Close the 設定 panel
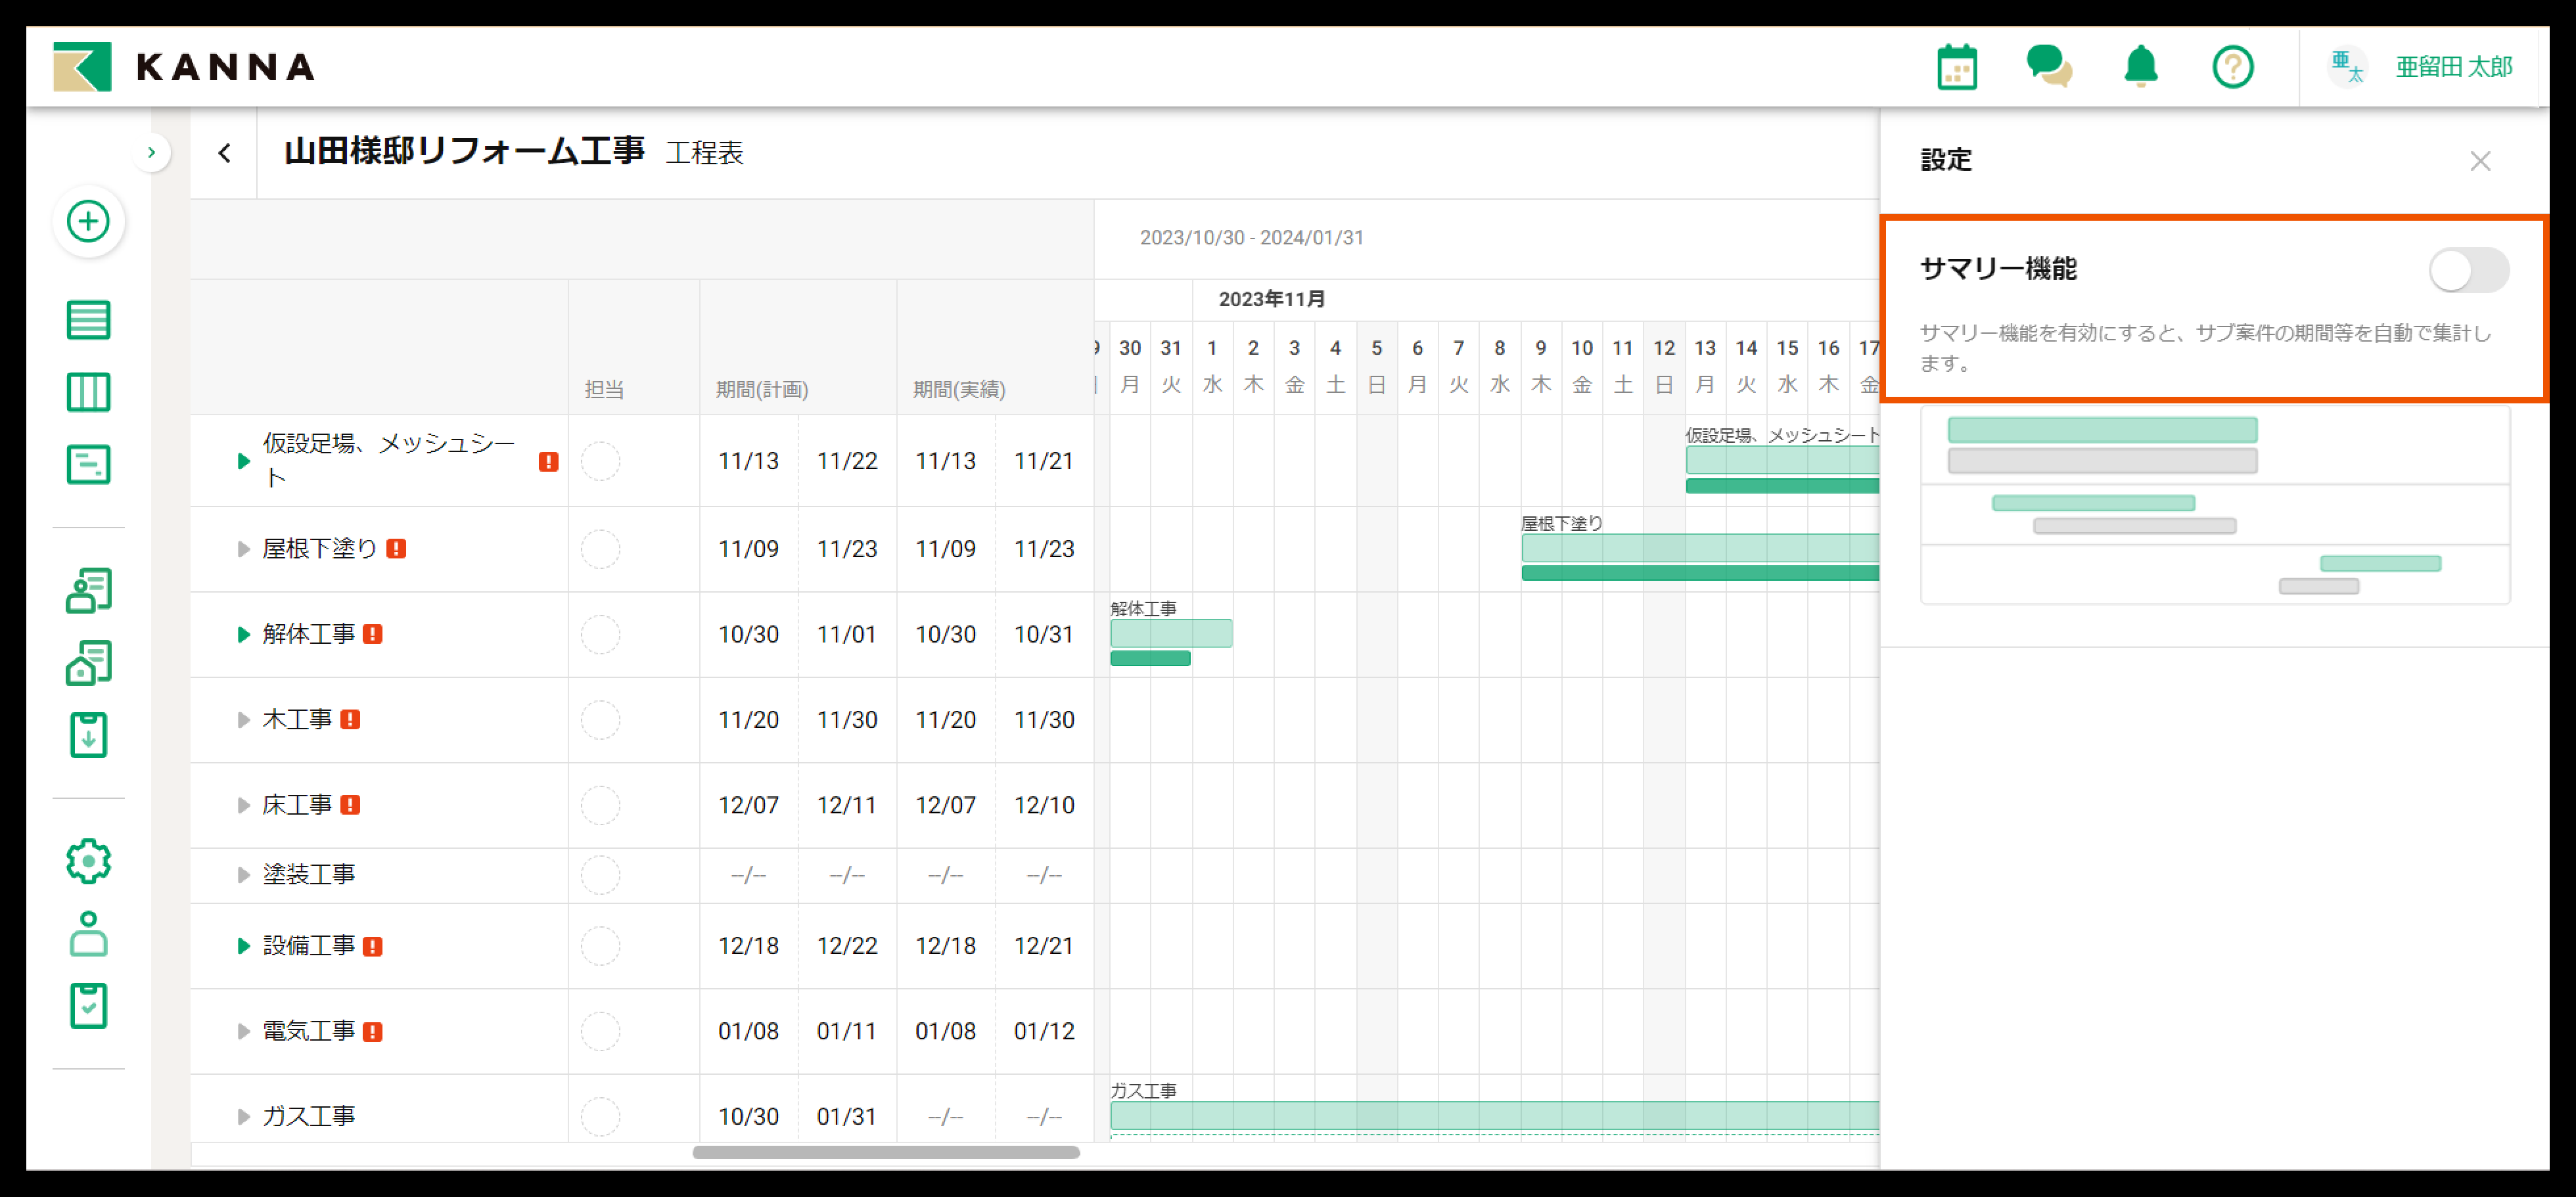 2479,161
